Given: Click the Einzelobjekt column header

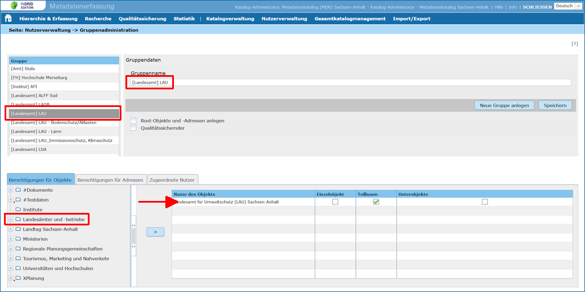Looking at the screenshot, I should point(335,194).
